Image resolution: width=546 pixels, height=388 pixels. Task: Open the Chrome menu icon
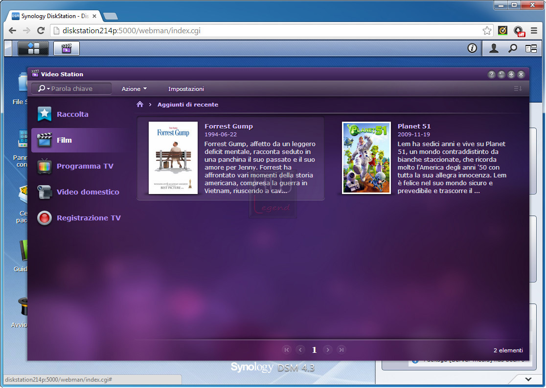click(534, 31)
